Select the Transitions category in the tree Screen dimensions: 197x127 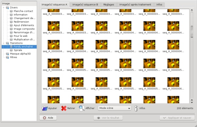16,43
